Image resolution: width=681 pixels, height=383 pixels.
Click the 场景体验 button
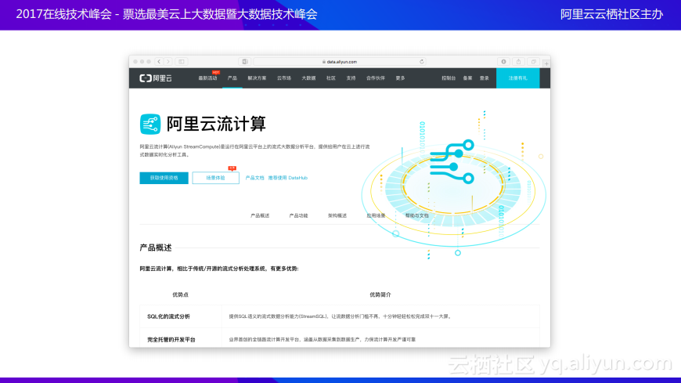tap(215, 178)
